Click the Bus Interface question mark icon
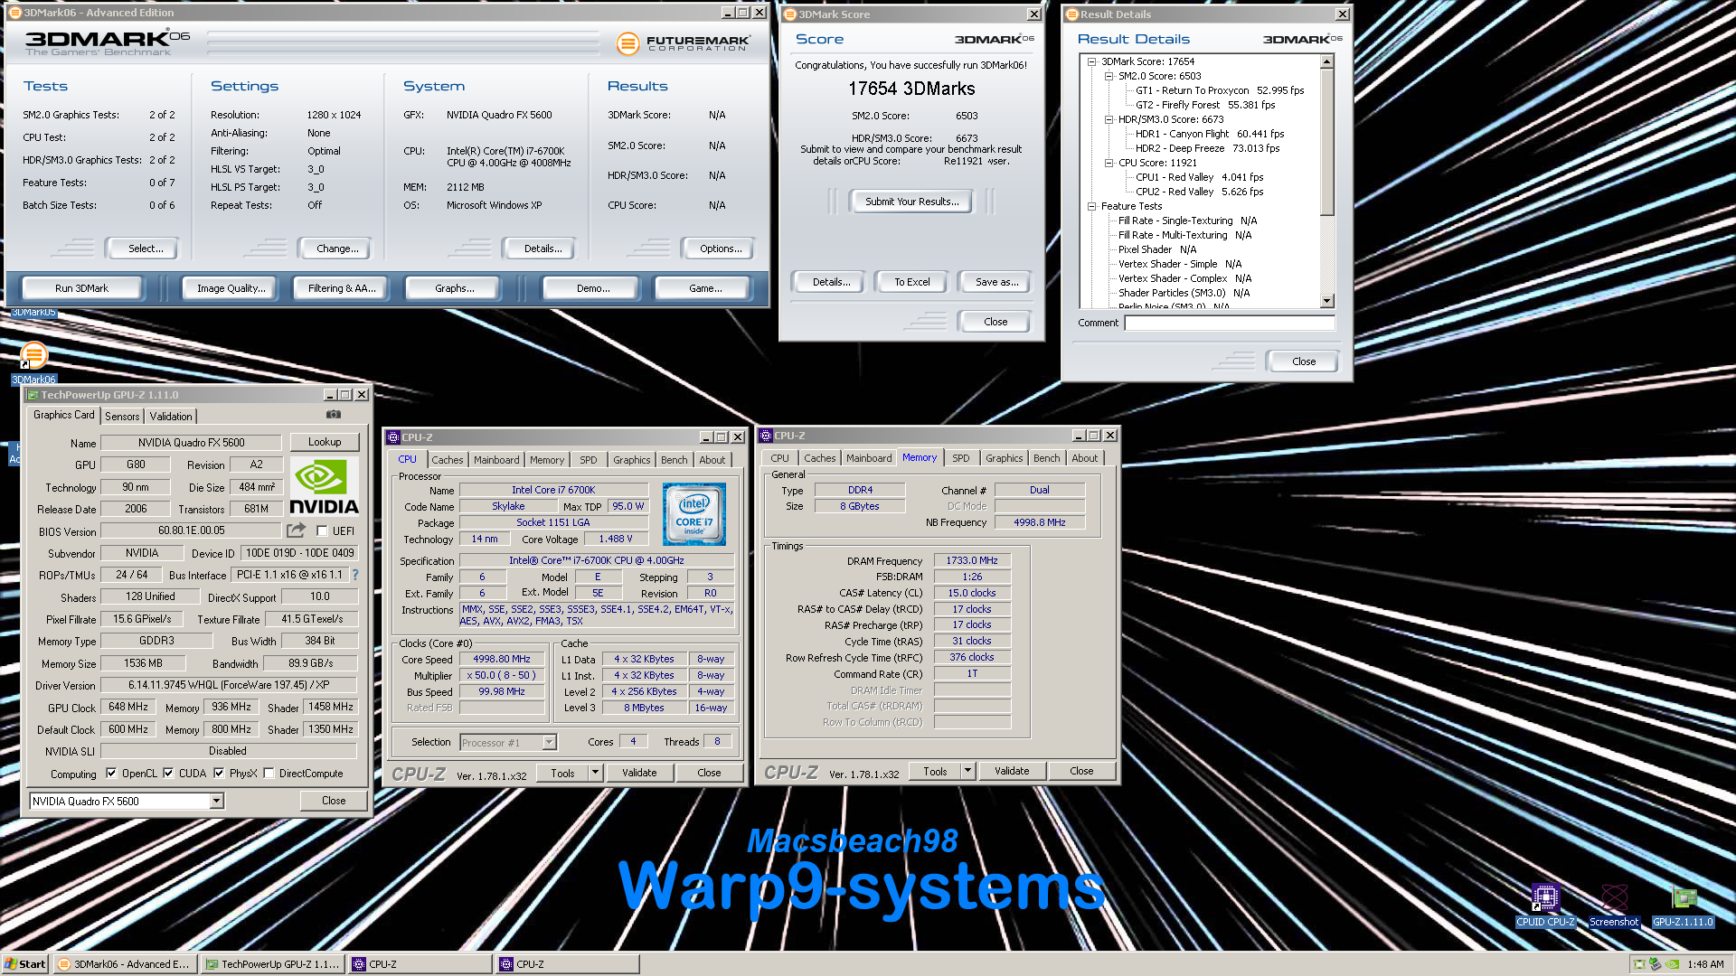The height and width of the screenshot is (976, 1736). coord(355,575)
